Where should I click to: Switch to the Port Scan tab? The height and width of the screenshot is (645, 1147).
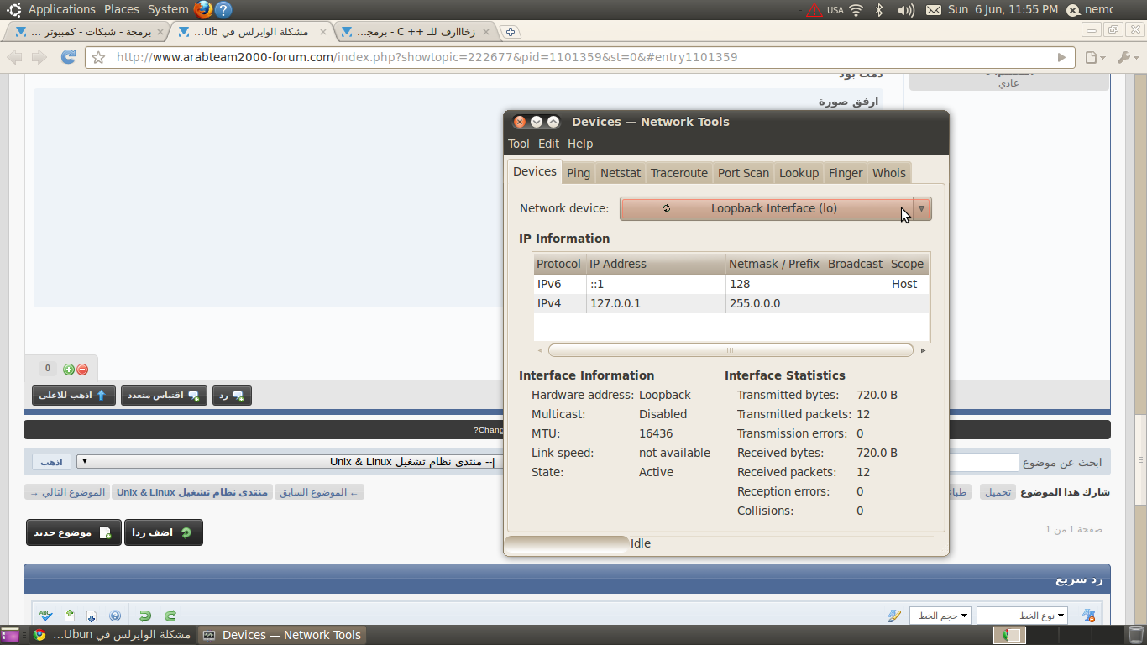point(743,172)
